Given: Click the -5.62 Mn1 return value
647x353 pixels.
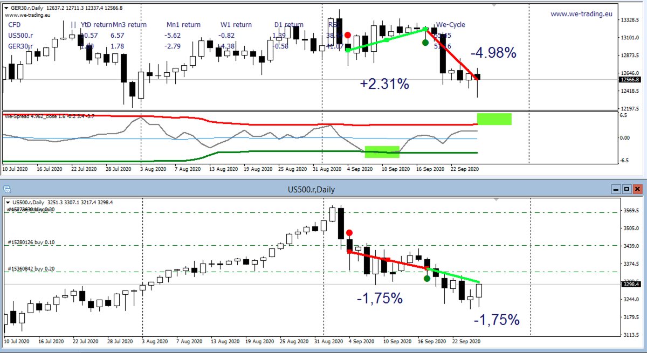Looking at the screenshot, I should (x=173, y=36).
